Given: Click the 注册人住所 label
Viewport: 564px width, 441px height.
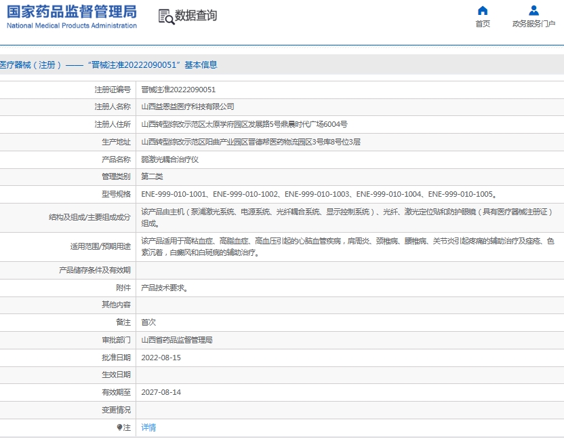Looking at the screenshot, I should (113, 124).
